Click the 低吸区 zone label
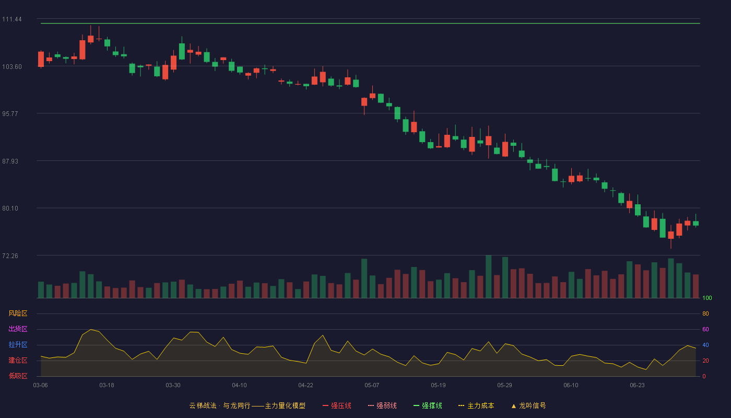Screen dimensions: 731x418 click(18, 376)
